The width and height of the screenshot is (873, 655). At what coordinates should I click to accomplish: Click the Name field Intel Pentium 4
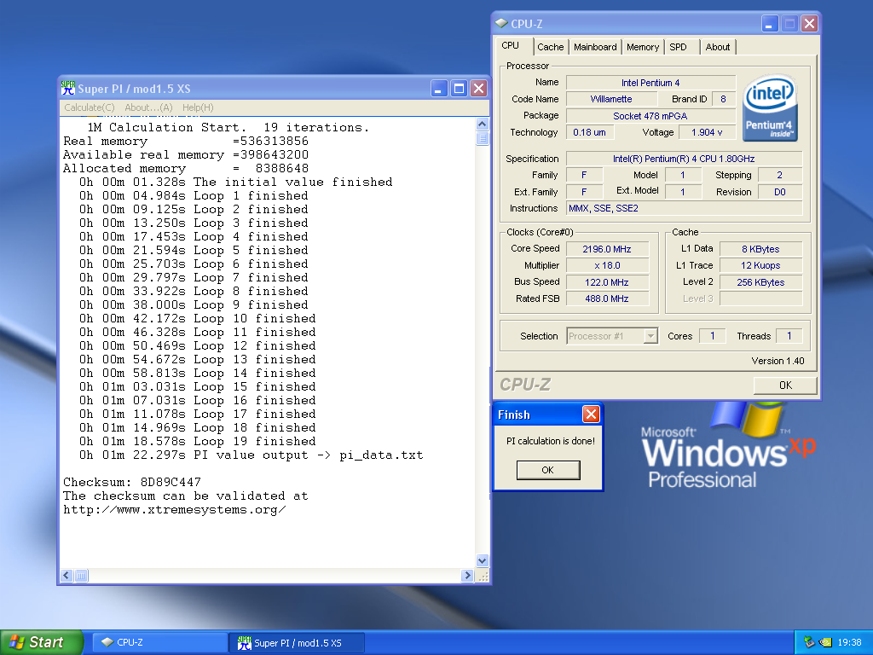(650, 83)
